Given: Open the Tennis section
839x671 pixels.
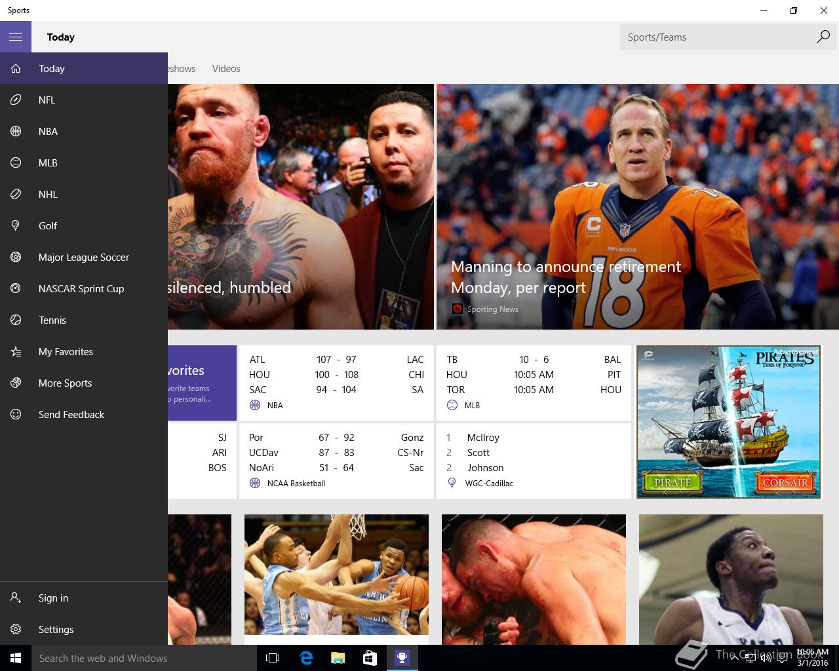Looking at the screenshot, I should (84, 320).
